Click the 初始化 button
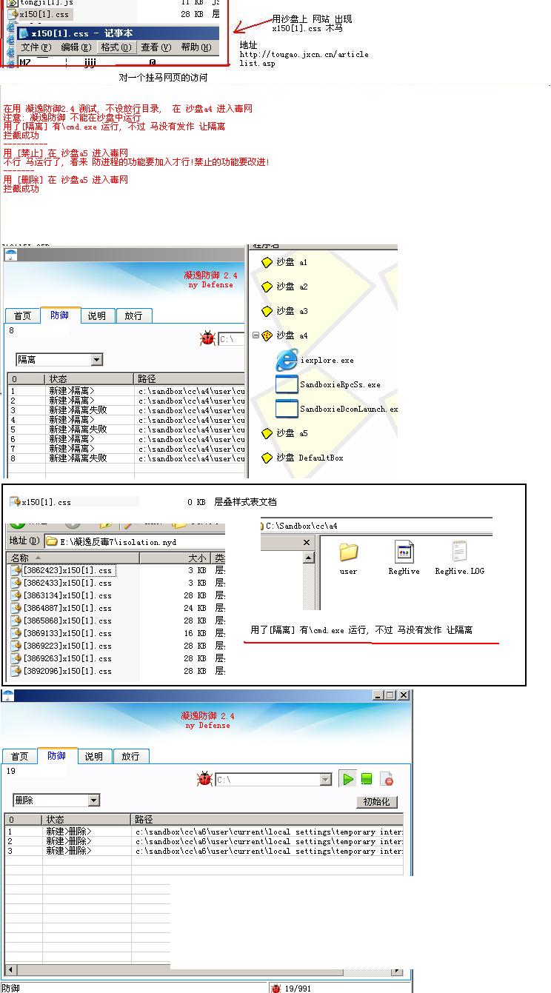Viewport: 551px width, 993px height. [377, 802]
